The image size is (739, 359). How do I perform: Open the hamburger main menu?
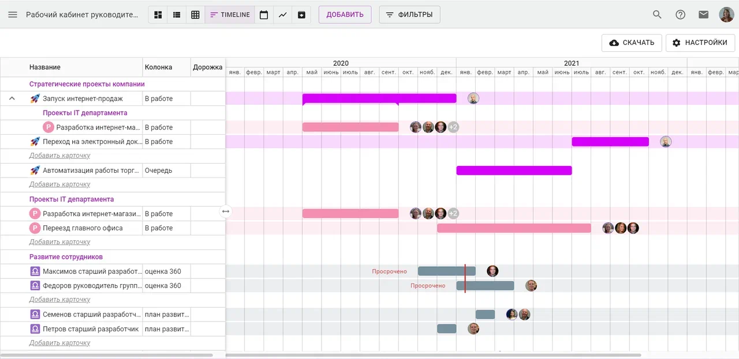13,14
